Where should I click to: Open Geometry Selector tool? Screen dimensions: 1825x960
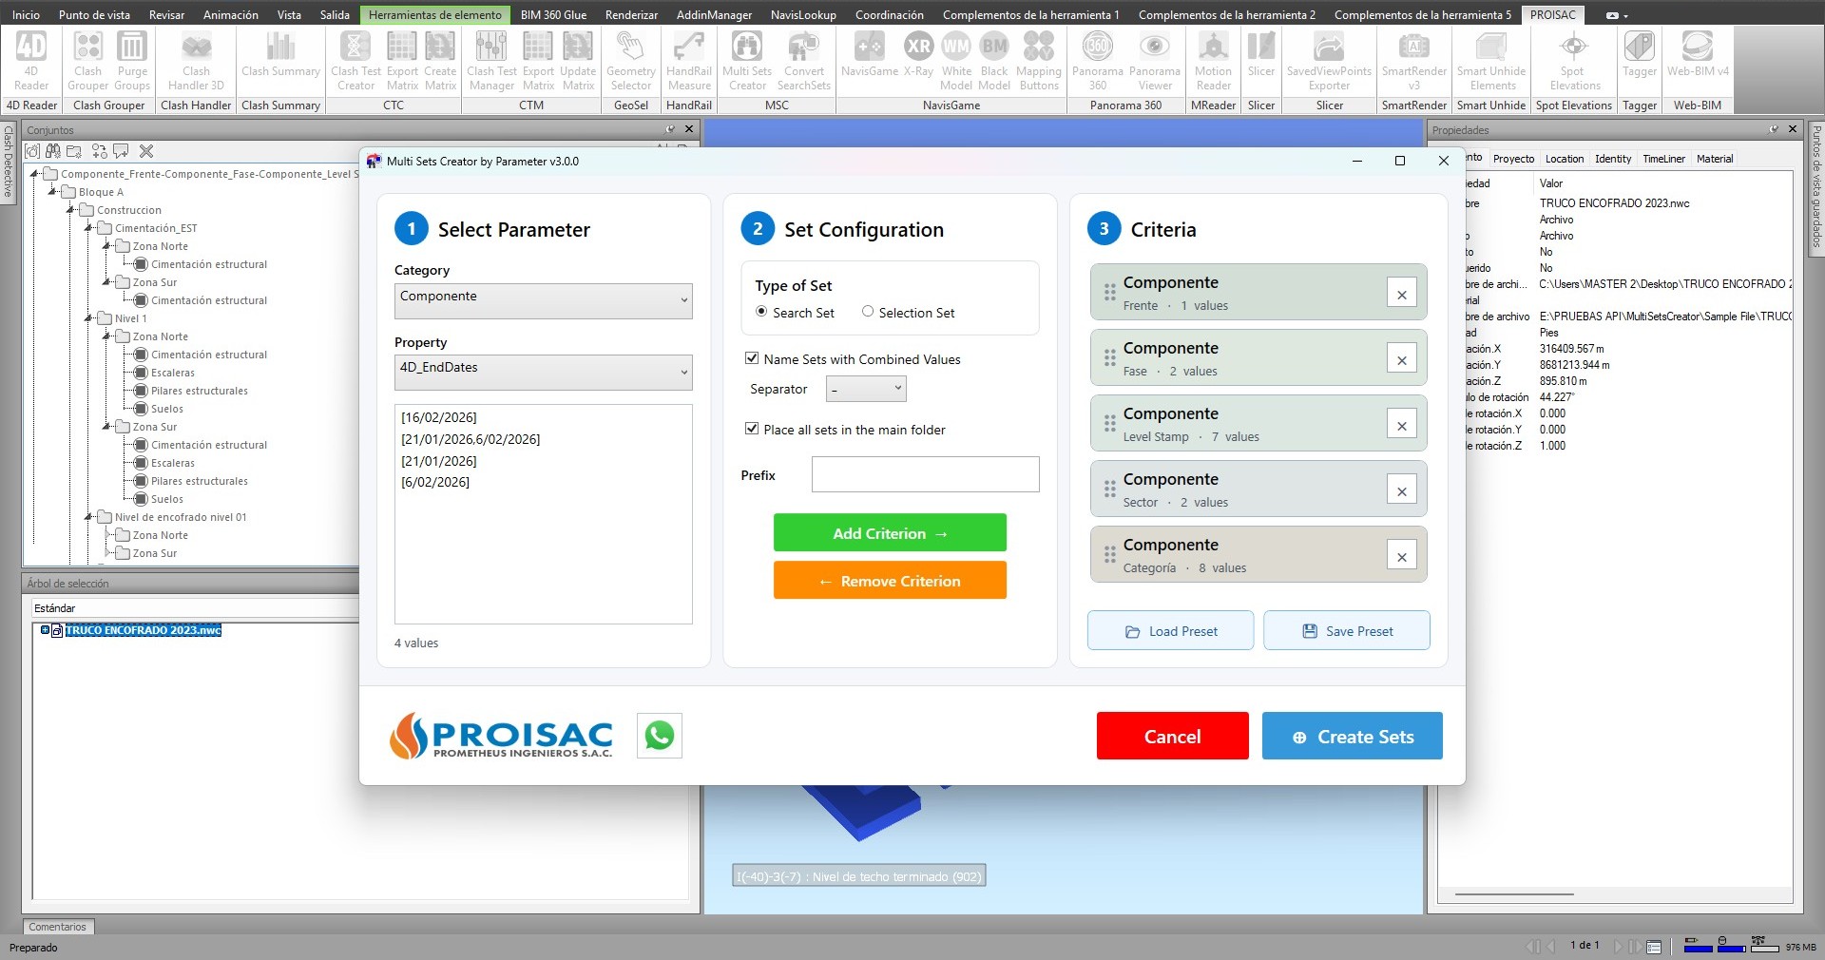(x=630, y=61)
